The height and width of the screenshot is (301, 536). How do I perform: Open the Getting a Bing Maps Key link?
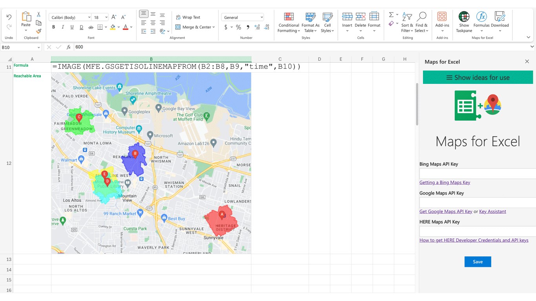click(x=445, y=182)
